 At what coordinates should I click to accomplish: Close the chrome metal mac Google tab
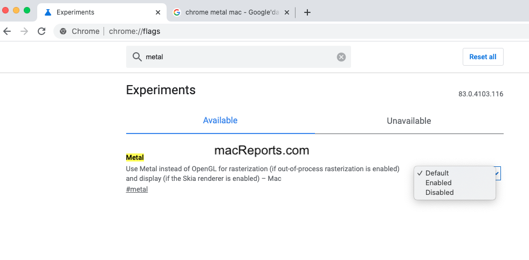287,12
